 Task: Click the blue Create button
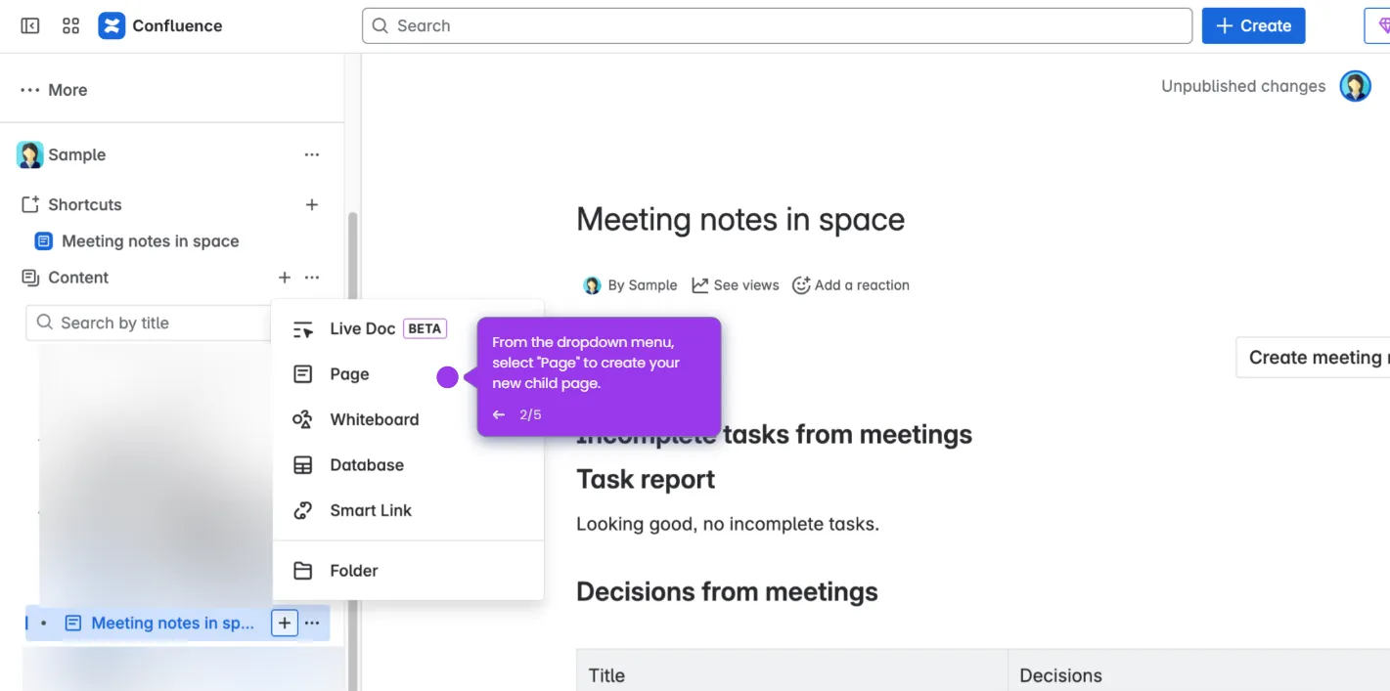point(1253,26)
